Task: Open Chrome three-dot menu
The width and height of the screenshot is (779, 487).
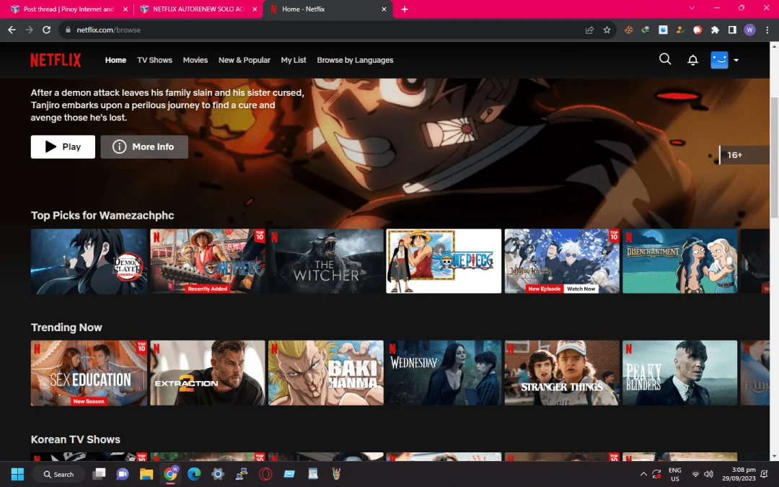Action: (767, 30)
